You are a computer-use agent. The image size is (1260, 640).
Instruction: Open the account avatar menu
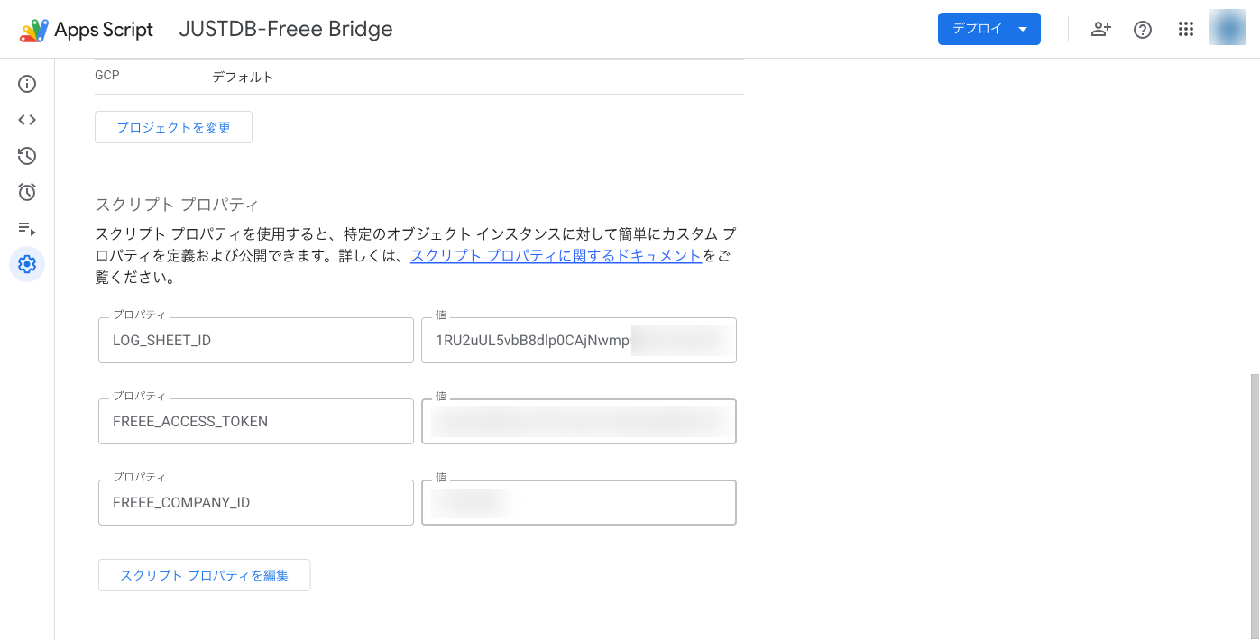coord(1228,28)
